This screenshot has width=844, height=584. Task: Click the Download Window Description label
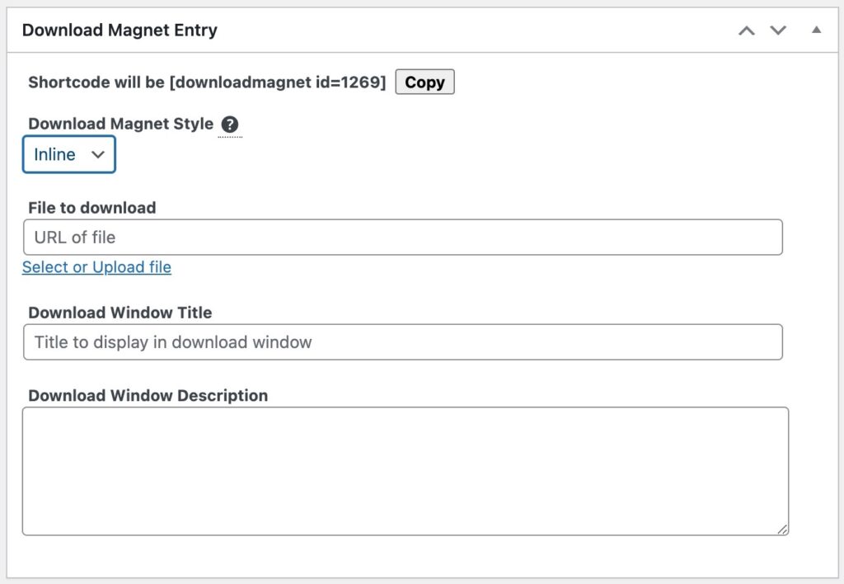[x=148, y=395]
